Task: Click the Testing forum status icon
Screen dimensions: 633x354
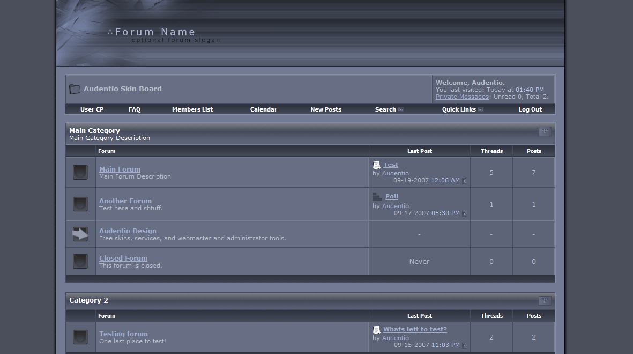Action: click(x=80, y=337)
